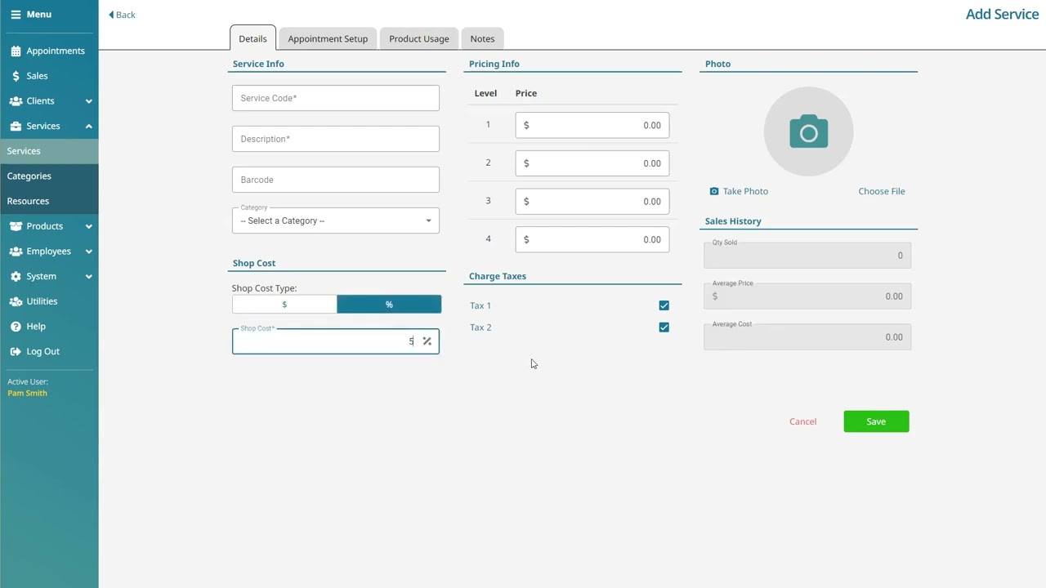Collapse the Services submenu chevron
This screenshot has height=588, width=1046.
[88, 127]
